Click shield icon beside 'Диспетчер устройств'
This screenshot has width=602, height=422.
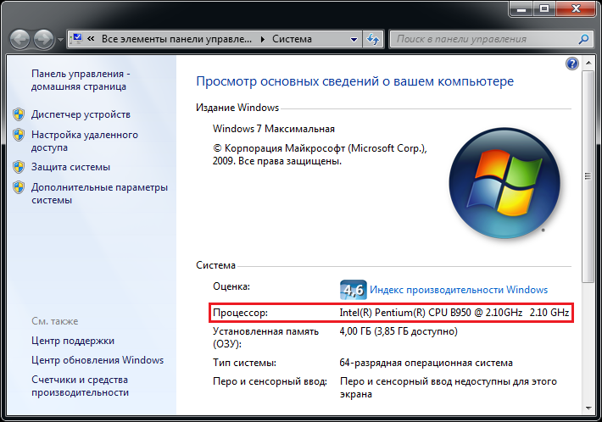point(19,114)
